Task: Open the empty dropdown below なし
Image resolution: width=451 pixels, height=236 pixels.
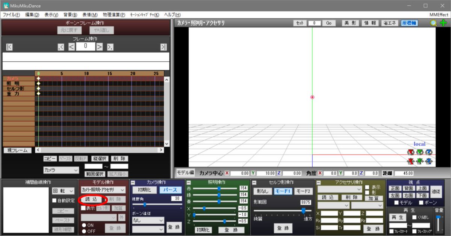Action: coord(148,229)
